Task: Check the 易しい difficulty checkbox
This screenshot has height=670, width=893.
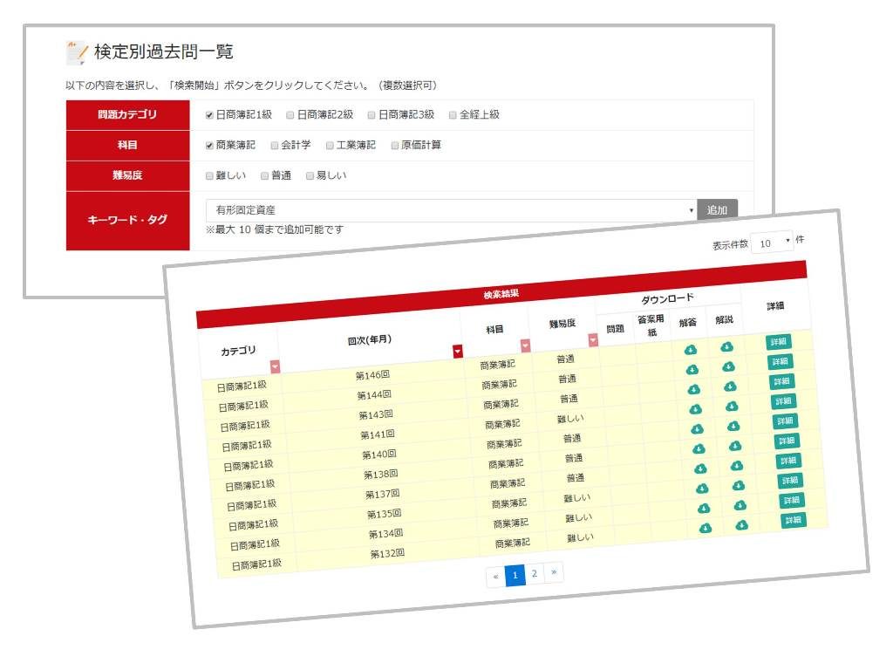Action: tap(310, 176)
